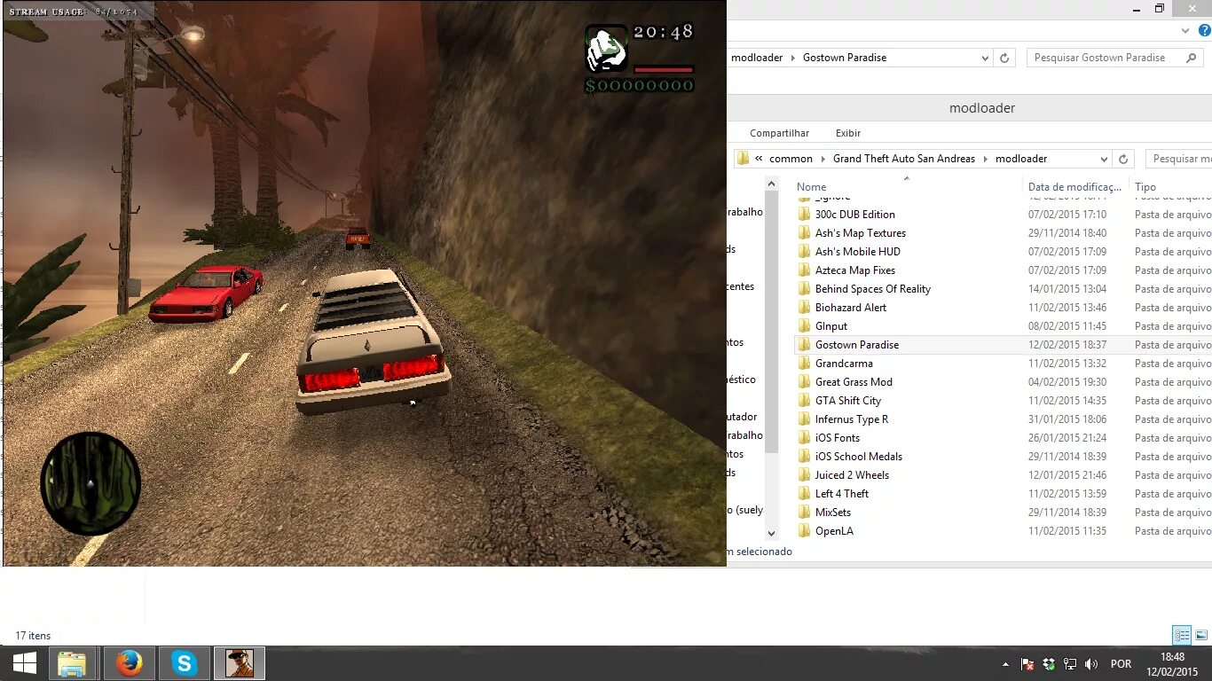Select the Grandcarma folder icon
Image resolution: width=1212 pixels, height=681 pixels.
[x=804, y=364]
